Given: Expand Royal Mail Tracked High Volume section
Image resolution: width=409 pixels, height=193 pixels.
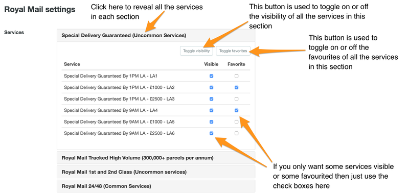Looking at the screenshot, I should 156,158.
